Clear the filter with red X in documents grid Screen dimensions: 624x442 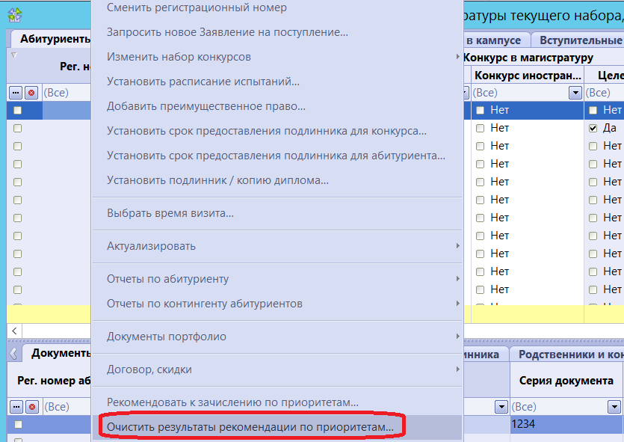click(x=31, y=407)
